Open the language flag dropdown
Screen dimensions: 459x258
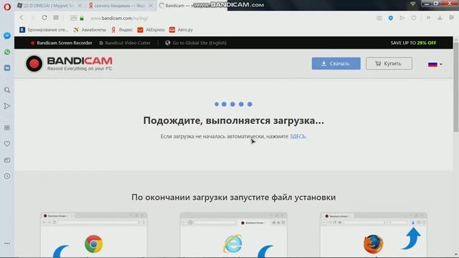pyautogui.click(x=435, y=64)
